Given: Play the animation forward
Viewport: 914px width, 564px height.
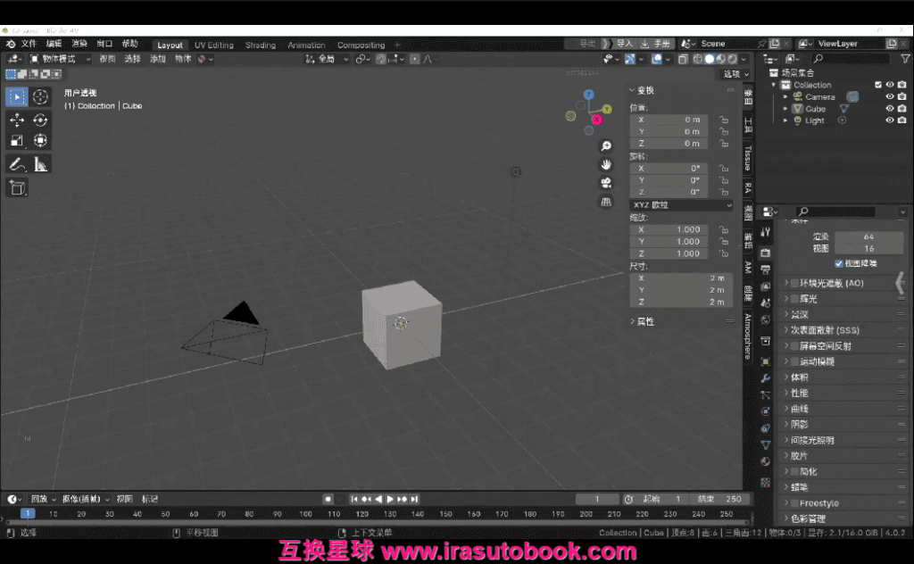Looking at the screenshot, I should [x=390, y=500].
